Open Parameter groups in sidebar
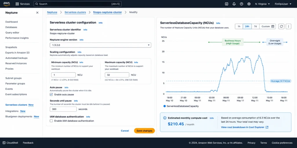Viewport: 297px width, 148px height. tap(15, 84)
